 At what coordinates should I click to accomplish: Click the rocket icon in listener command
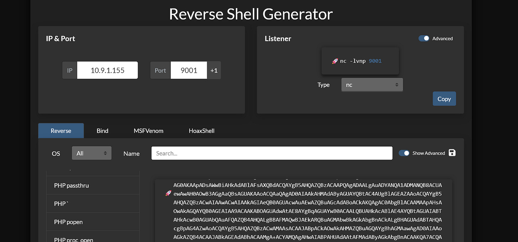335,61
